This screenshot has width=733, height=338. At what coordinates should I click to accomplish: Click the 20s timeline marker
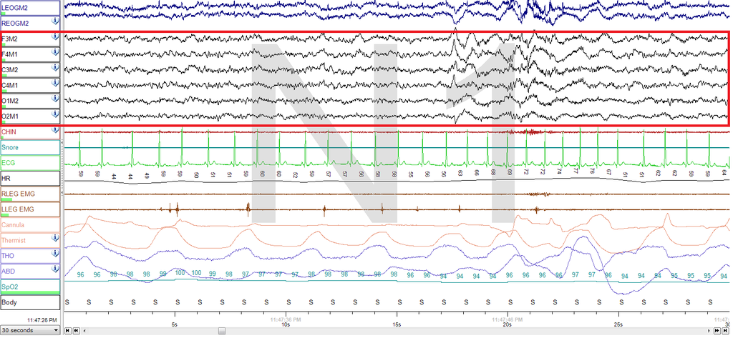coord(508,324)
